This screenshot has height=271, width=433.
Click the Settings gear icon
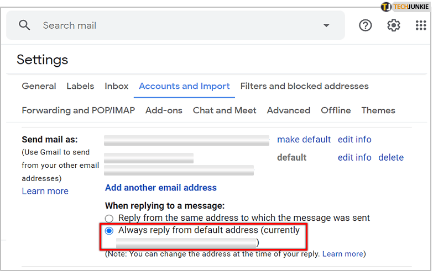[x=393, y=25]
